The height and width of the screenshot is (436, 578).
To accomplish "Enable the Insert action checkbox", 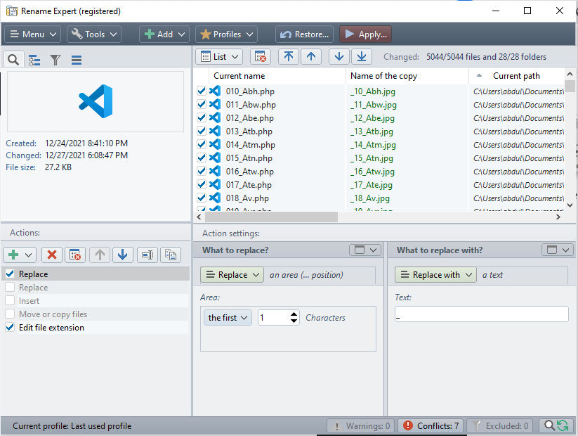I will (x=10, y=301).
